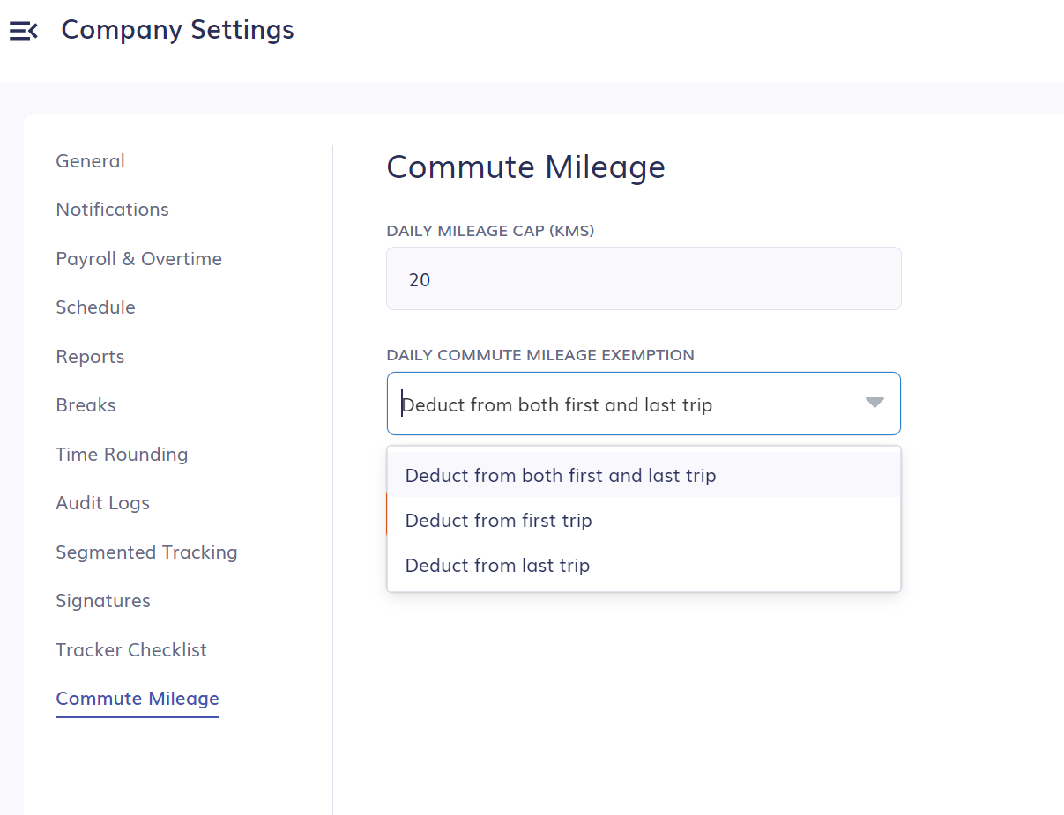View the Reports settings
Screen dimensions: 1064x815
point(90,356)
